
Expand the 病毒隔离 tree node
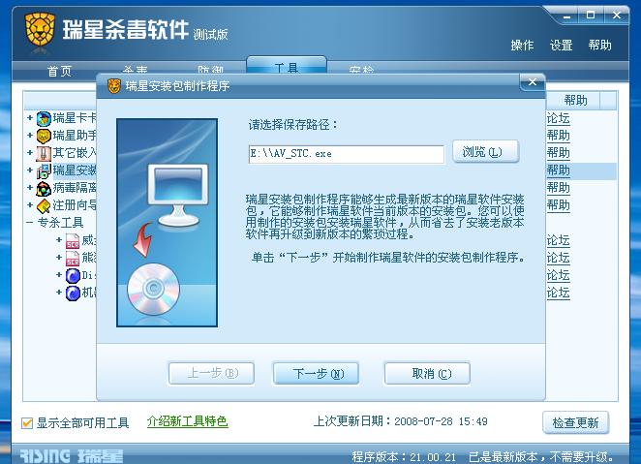tap(30, 187)
